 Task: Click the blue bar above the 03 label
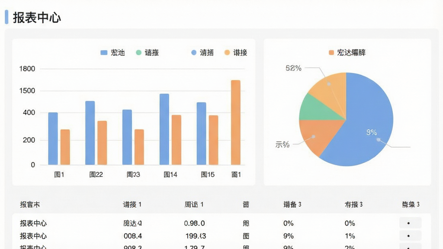(x=127, y=137)
